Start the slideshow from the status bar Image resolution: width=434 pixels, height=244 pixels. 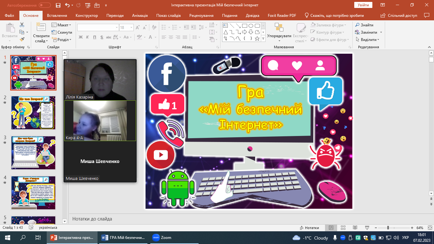pyautogui.click(x=367, y=228)
